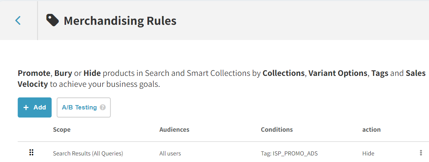This screenshot has height=162, width=429.
Task: Select the Tag: ISP_PROMO_ADS condition
Action: pyautogui.click(x=289, y=154)
